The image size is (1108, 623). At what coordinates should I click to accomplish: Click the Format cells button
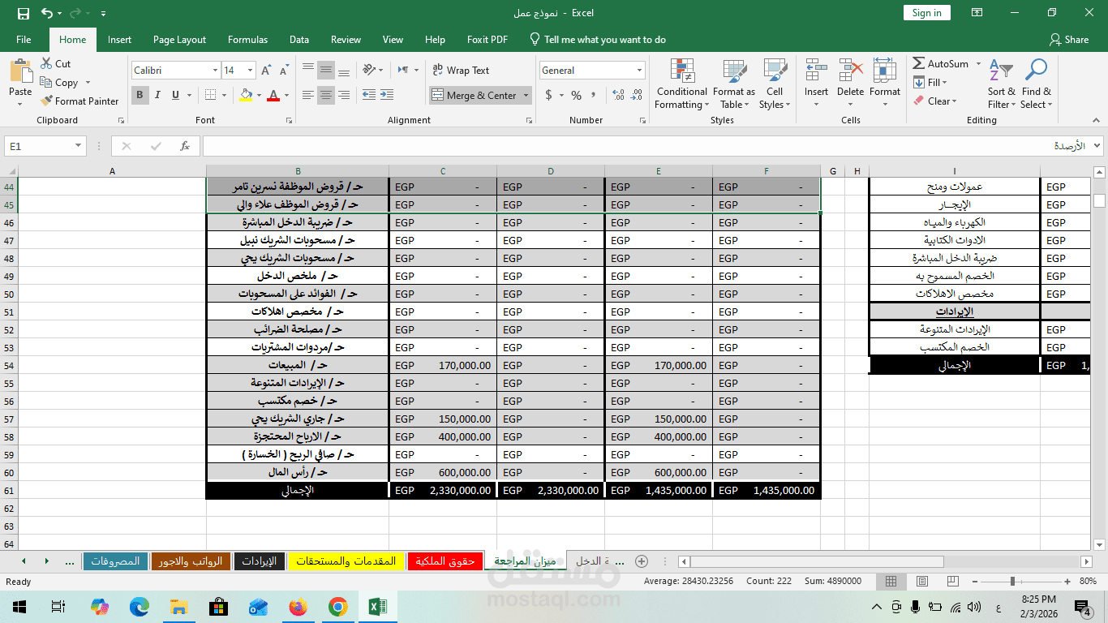click(885, 84)
